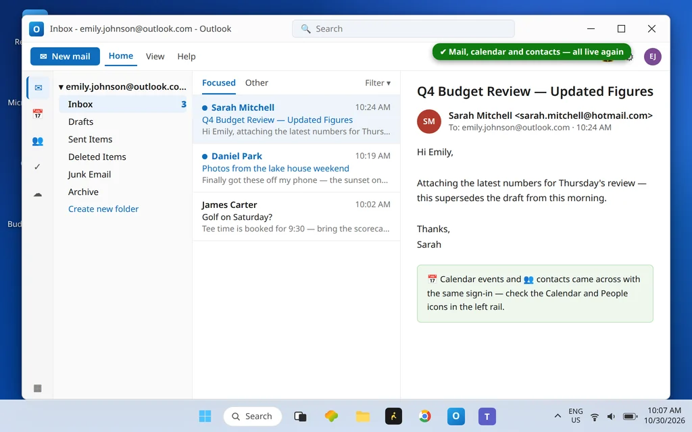Open the Filter dropdown

pyautogui.click(x=378, y=83)
